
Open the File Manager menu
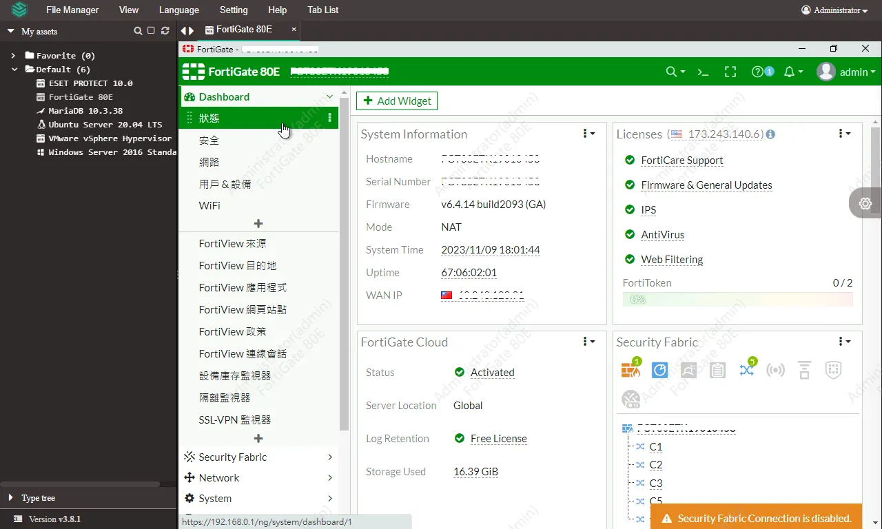72,10
